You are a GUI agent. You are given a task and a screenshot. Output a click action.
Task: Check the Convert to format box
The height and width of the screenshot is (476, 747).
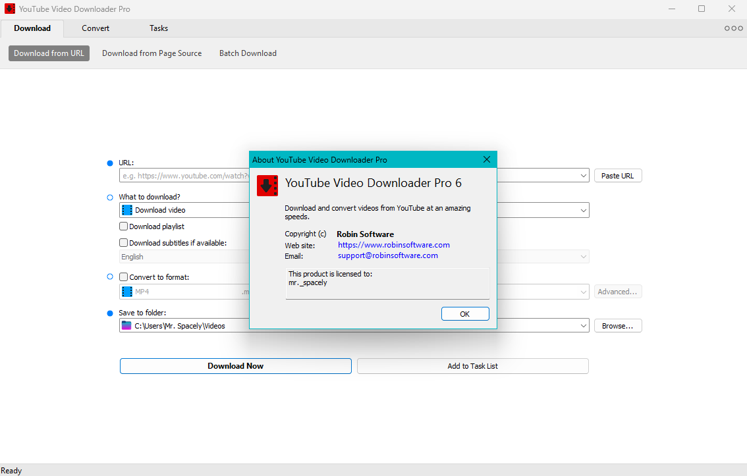pos(123,277)
